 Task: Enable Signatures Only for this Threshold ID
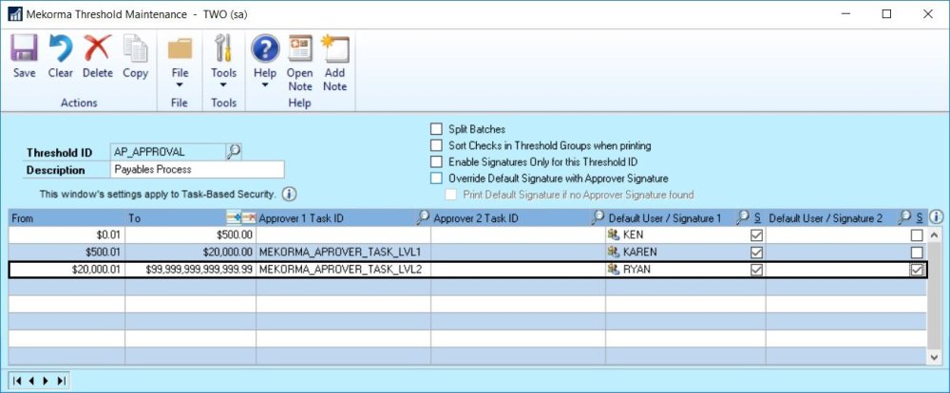pyautogui.click(x=436, y=161)
